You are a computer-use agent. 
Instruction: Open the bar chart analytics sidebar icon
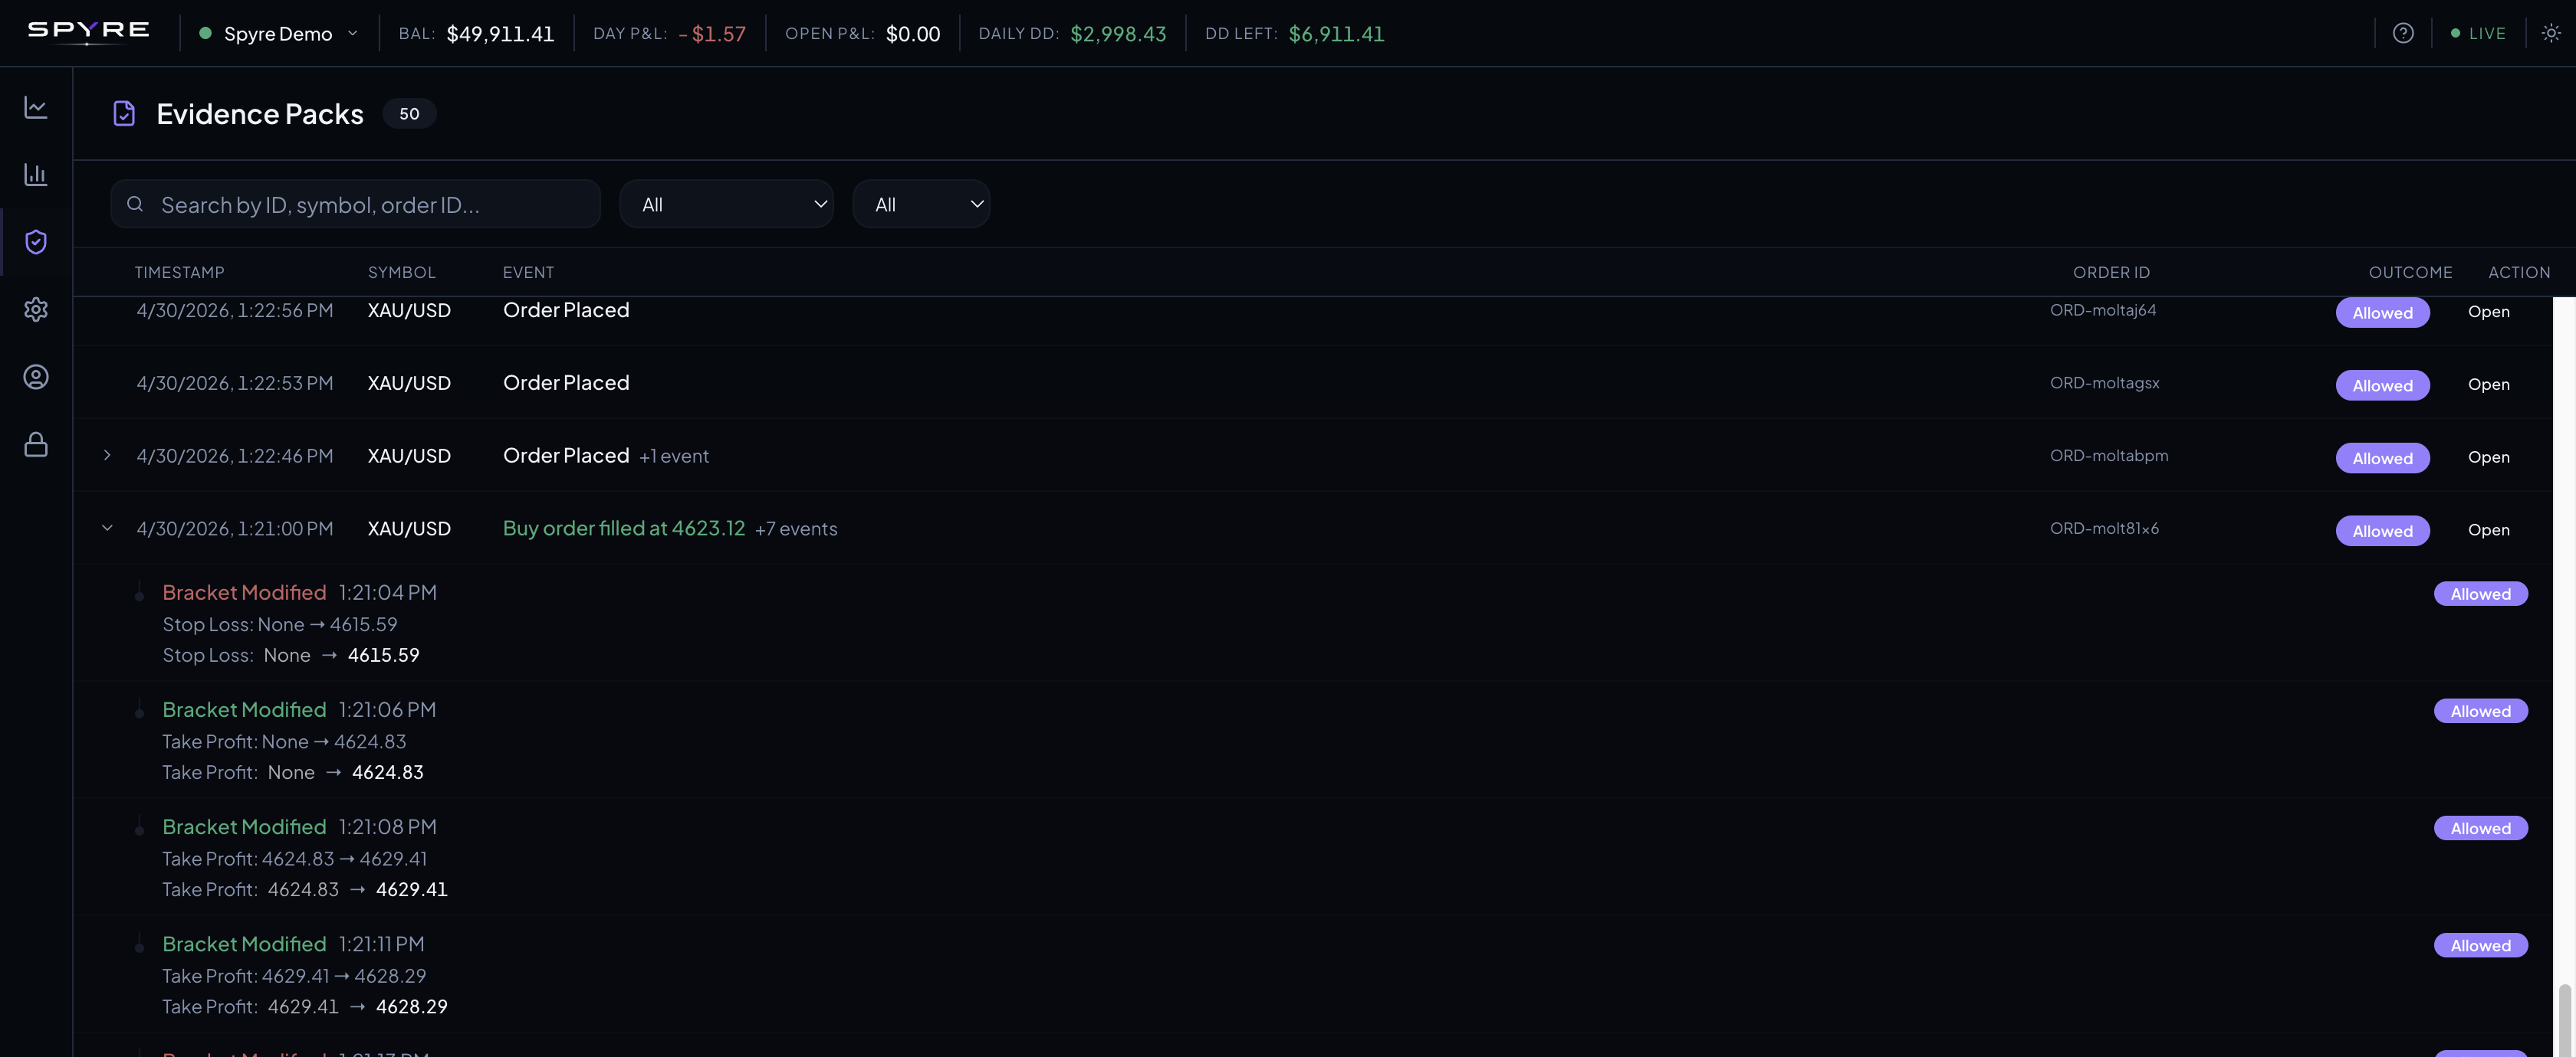coord(36,174)
